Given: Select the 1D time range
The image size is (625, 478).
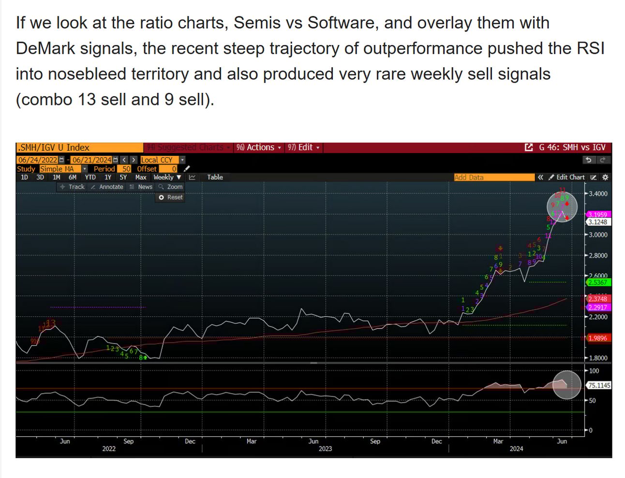Looking at the screenshot, I should (24, 178).
